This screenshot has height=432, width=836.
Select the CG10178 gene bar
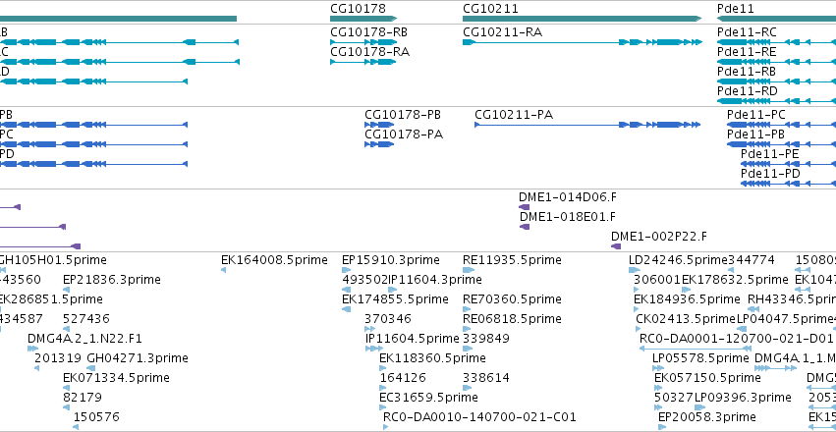(363, 19)
